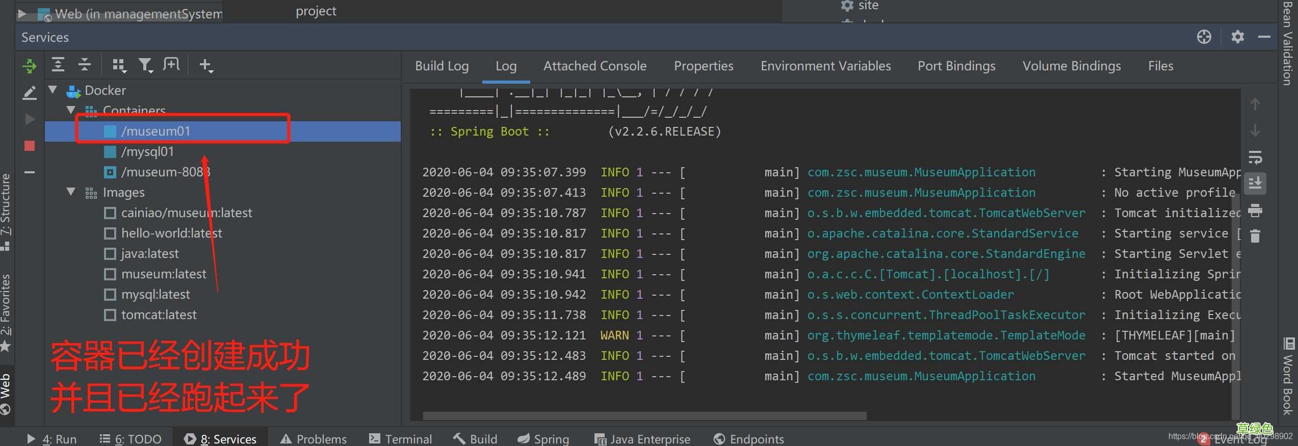
Task: Open the Environment Variables tab
Action: [825, 66]
